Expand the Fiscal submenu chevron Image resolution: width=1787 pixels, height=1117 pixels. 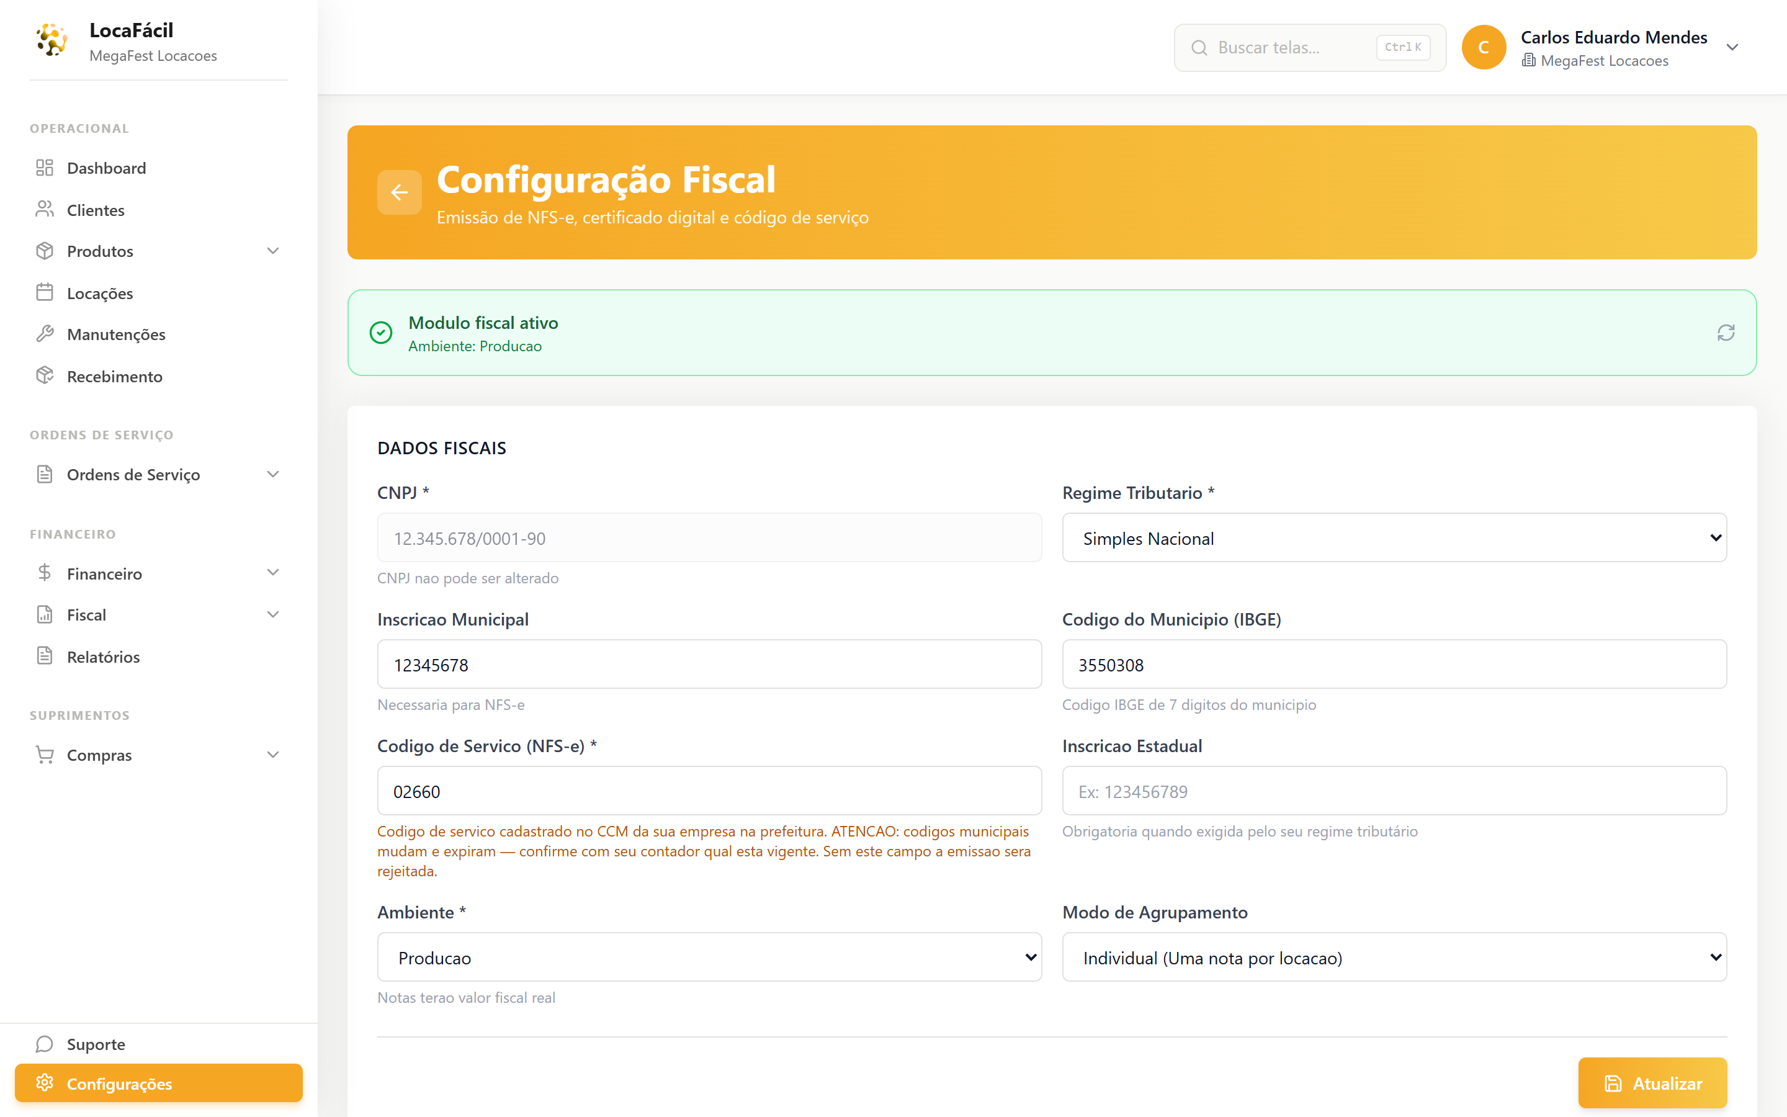pos(273,614)
